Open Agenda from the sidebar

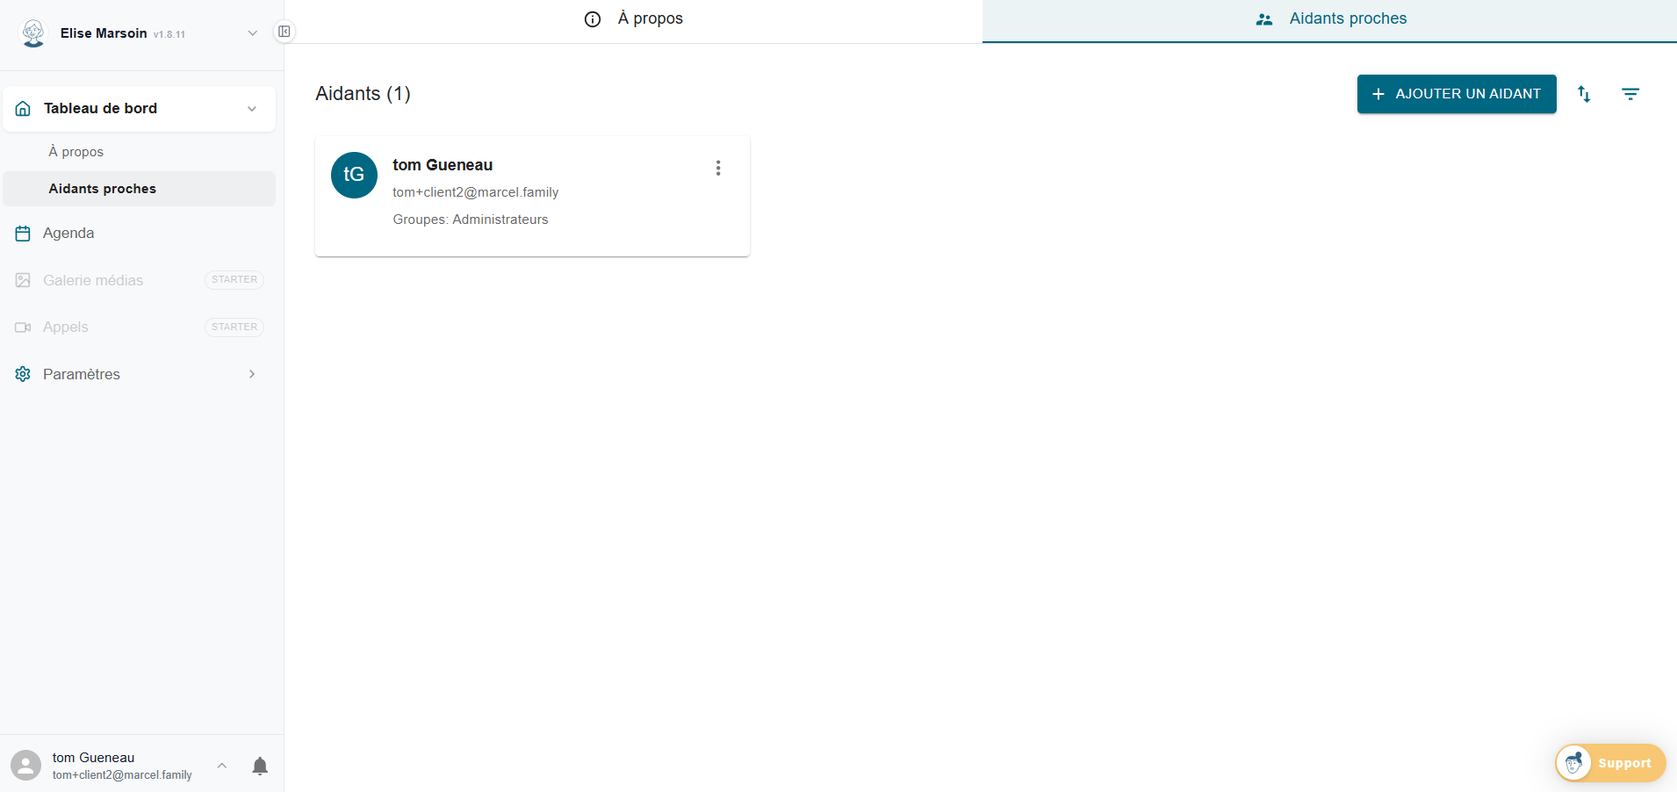[68, 233]
